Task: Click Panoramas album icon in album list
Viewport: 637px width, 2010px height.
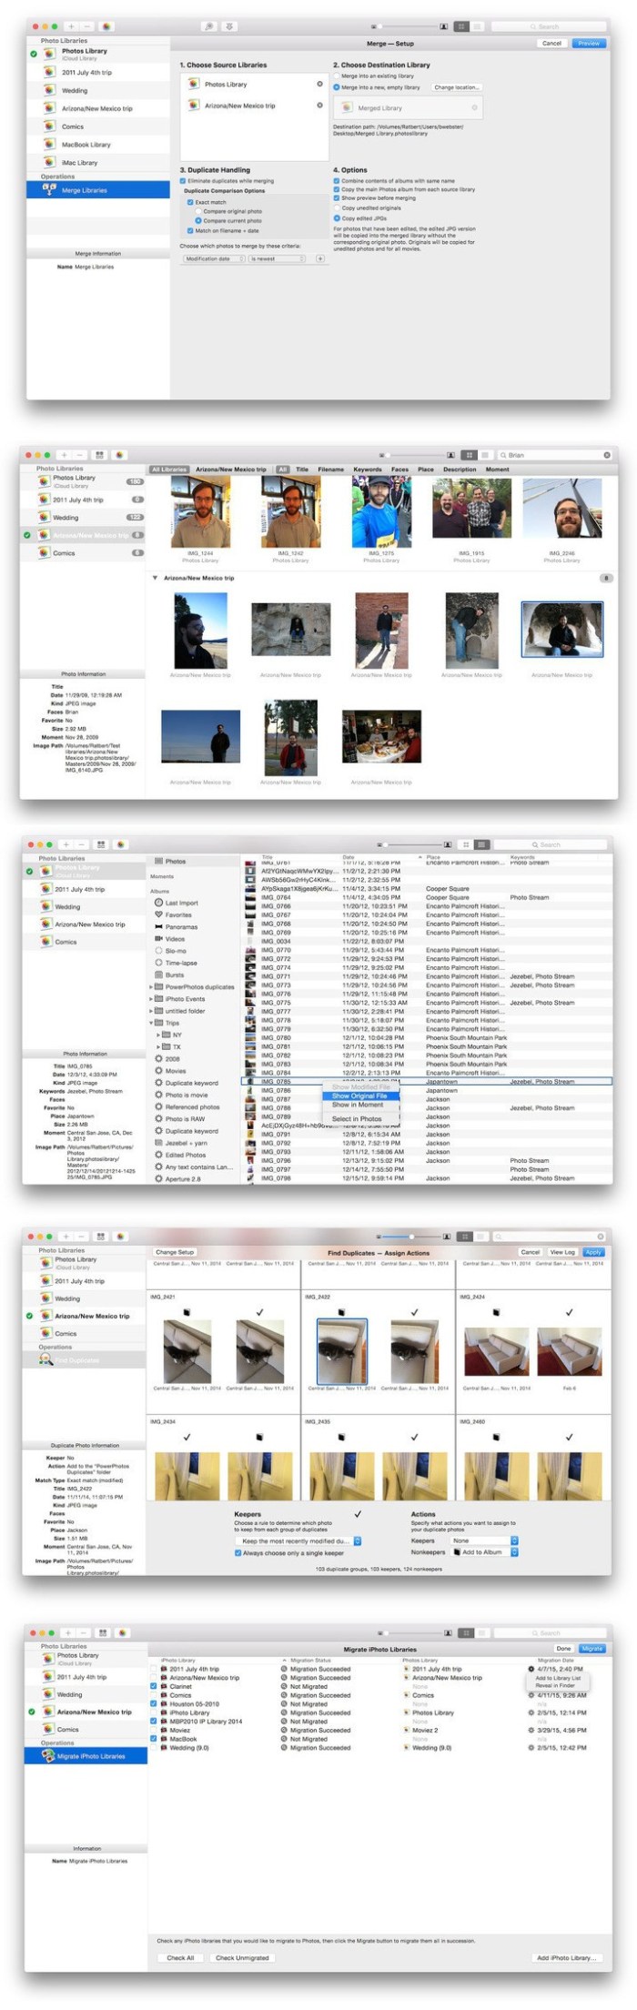Action: tap(159, 926)
